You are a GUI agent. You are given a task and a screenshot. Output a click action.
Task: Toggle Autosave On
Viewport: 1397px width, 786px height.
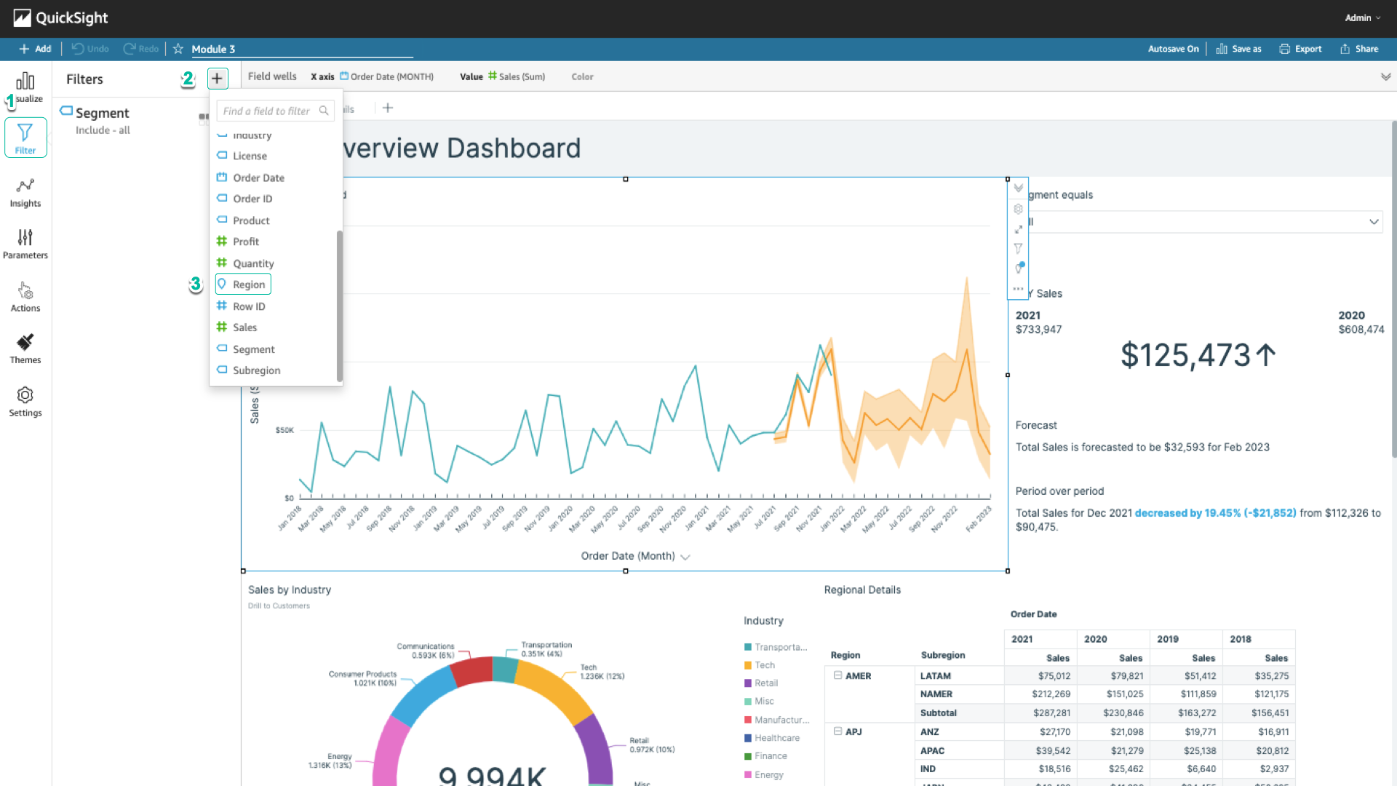tap(1173, 49)
